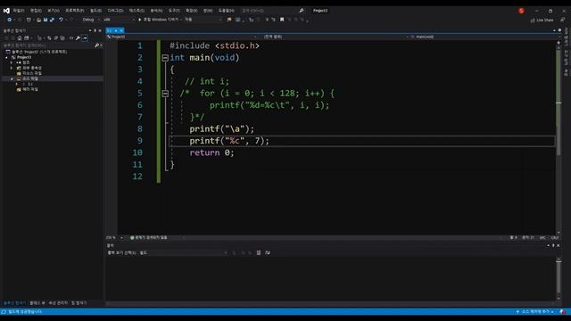Viewport: 571px width, 321px height.
Task: Collapse the comment block outline at line 5
Action: [165, 93]
